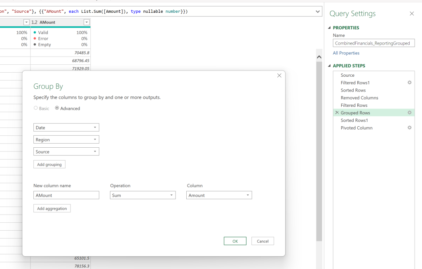Click the vertical scrollbar of data grid
Image resolution: width=422 pixels, height=269 pixels.
point(319,151)
